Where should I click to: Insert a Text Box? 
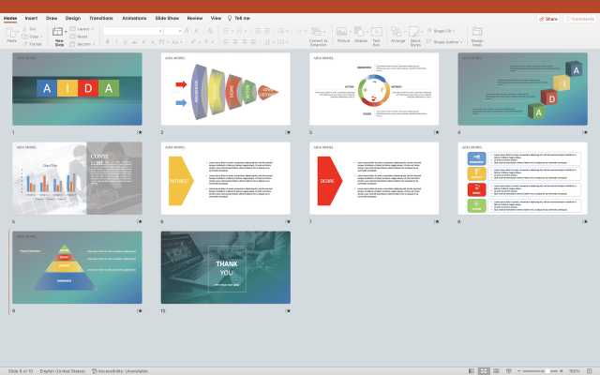pos(377,33)
